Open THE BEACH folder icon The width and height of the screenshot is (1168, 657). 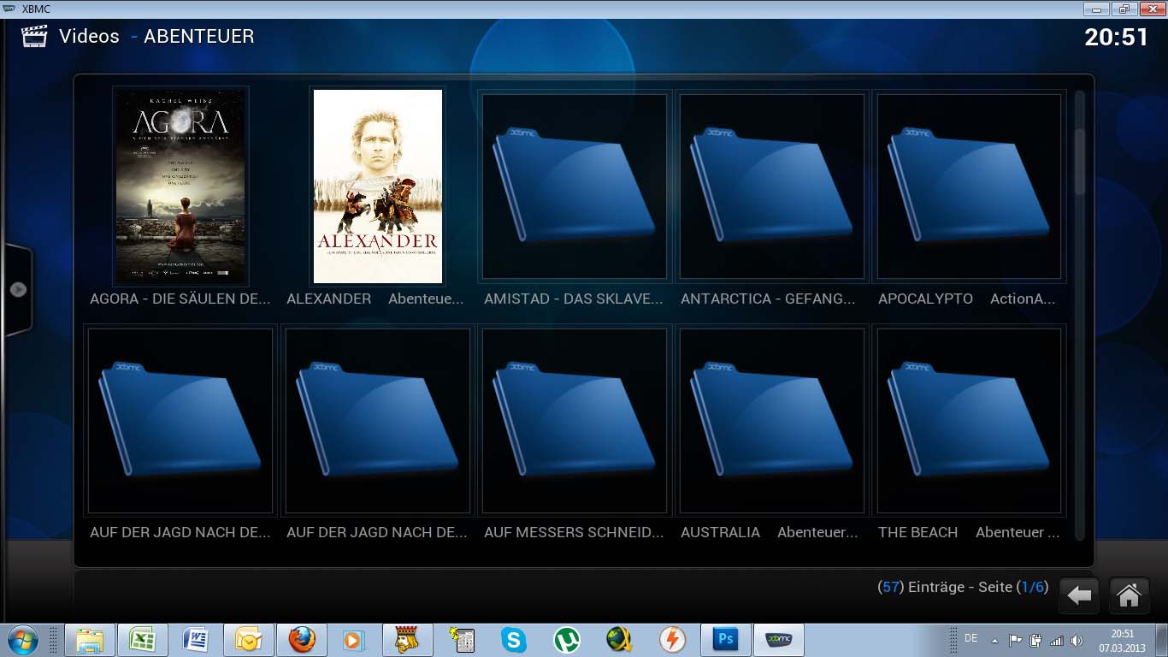tap(969, 420)
